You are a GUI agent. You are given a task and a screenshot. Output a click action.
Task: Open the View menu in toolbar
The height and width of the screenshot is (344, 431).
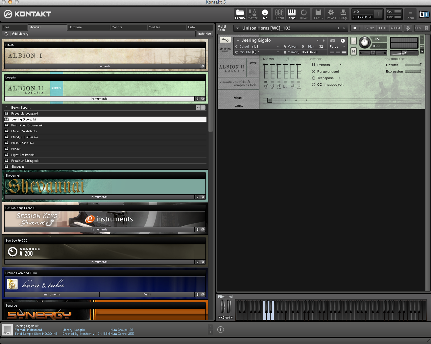click(x=410, y=14)
